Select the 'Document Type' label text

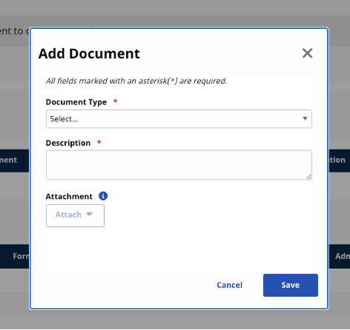76,102
